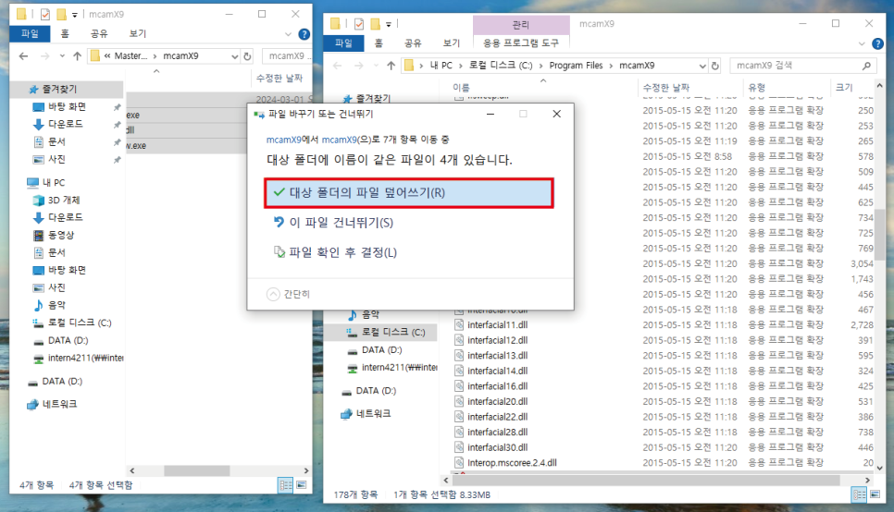Open address history dropdown in right window
This screenshot has width=894, height=512.
point(702,66)
